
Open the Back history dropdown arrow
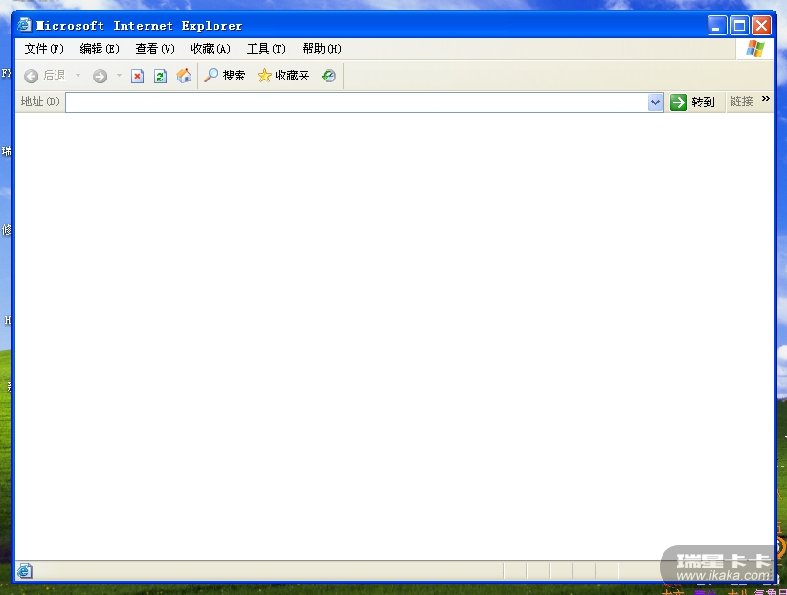point(78,76)
